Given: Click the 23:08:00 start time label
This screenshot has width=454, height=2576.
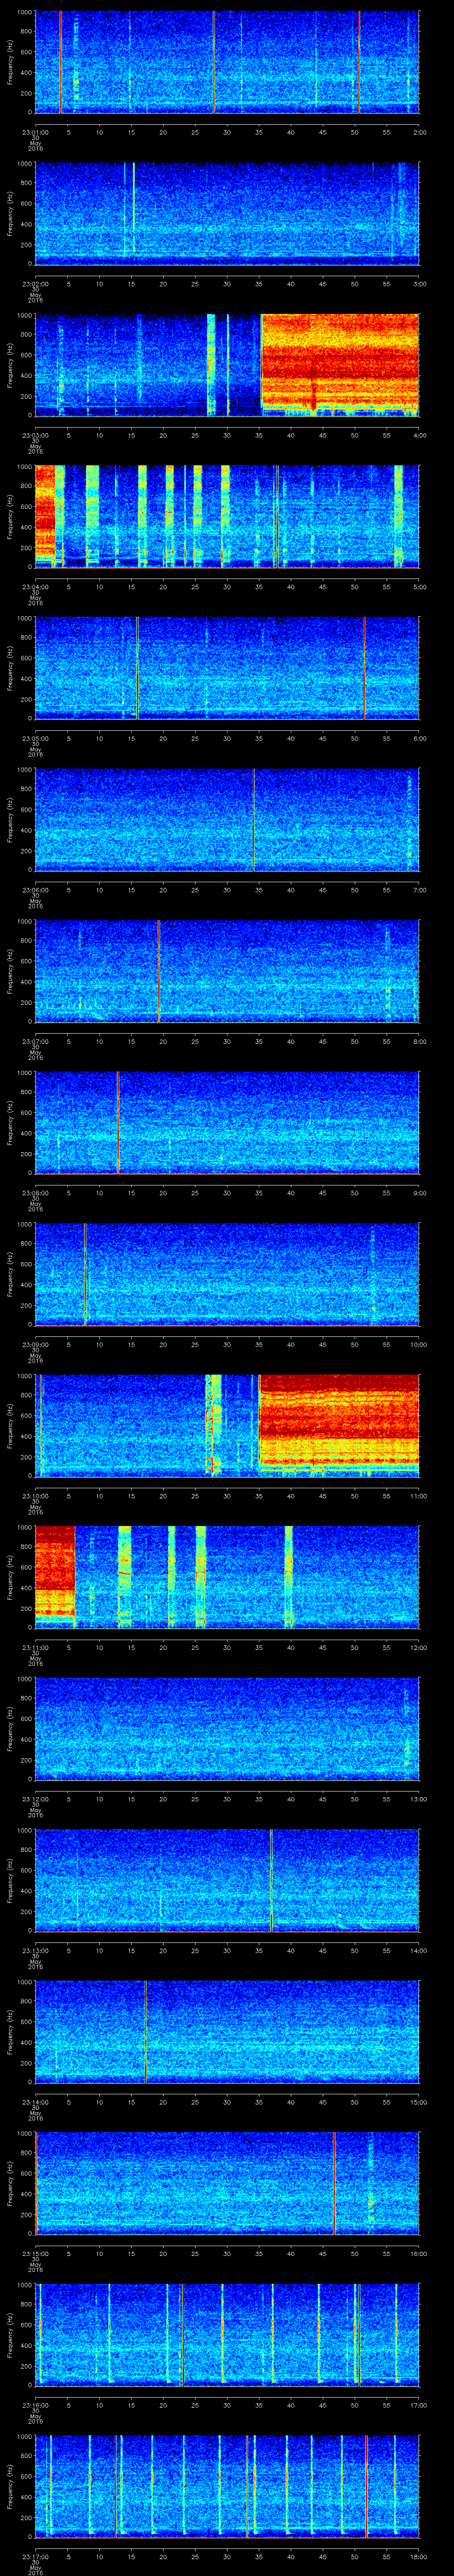Looking at the screenshot, I should (35, 1193).
